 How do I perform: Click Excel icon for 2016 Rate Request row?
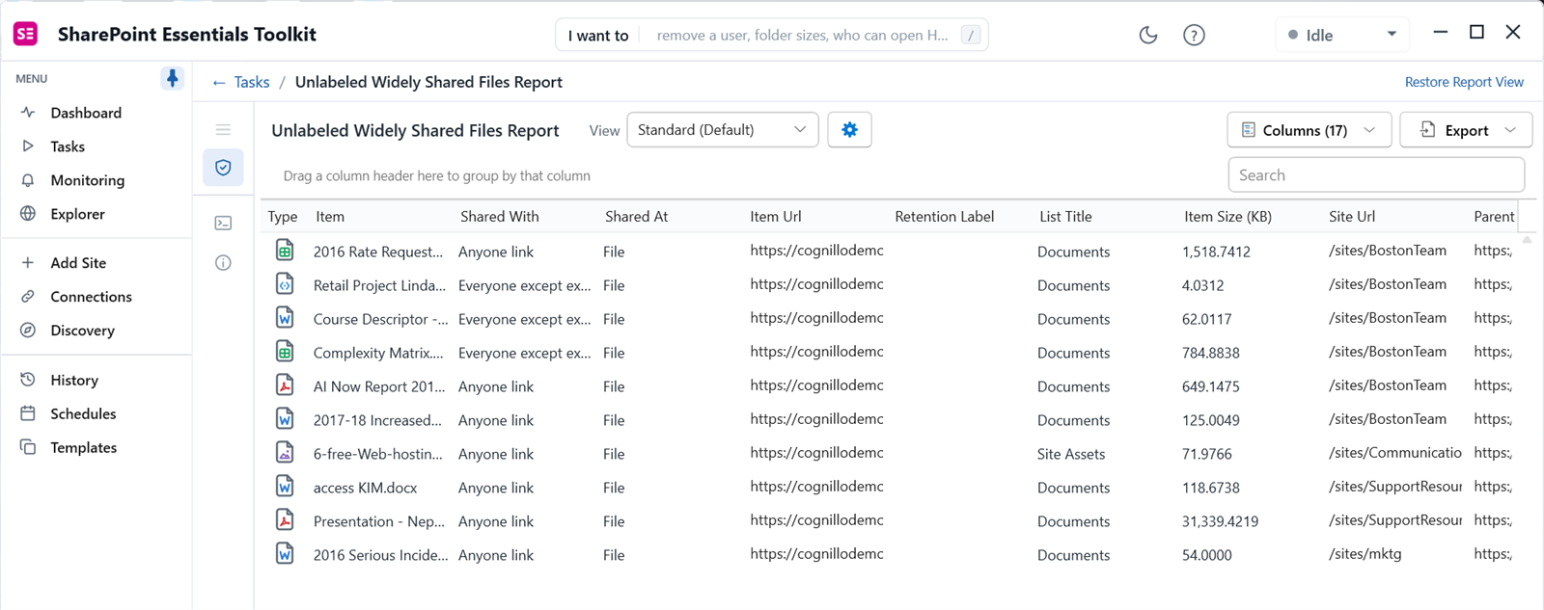point(285,251)
